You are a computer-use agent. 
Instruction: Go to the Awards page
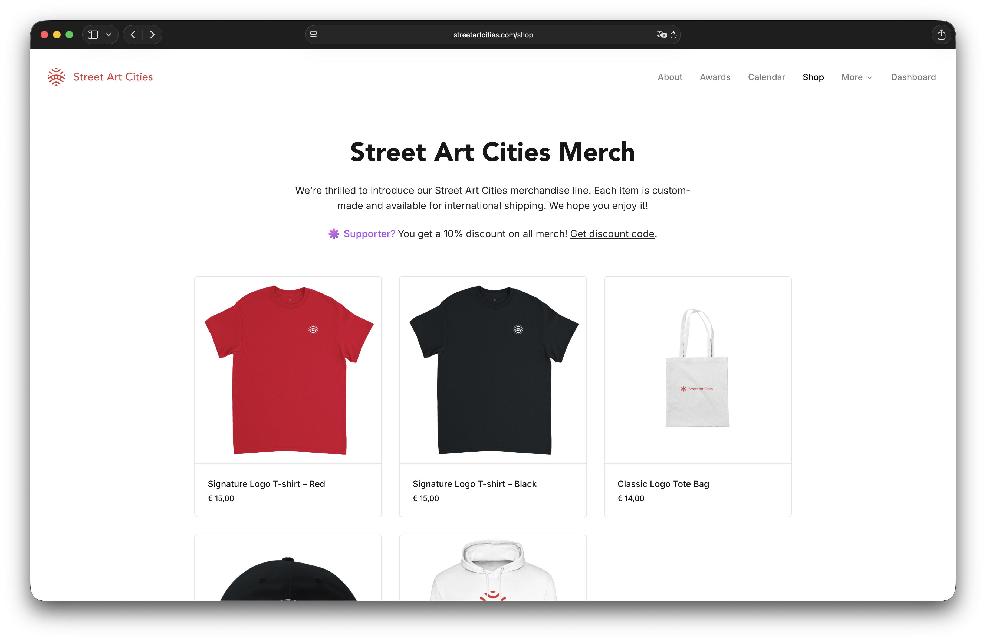[x=715, y=77]
